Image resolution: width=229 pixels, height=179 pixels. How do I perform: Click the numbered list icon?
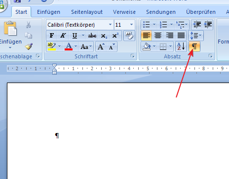pyautogui.click(x=163, y=25)
